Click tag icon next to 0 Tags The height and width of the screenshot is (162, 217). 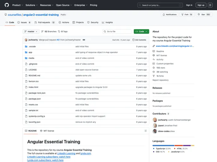tap(59, 32)
